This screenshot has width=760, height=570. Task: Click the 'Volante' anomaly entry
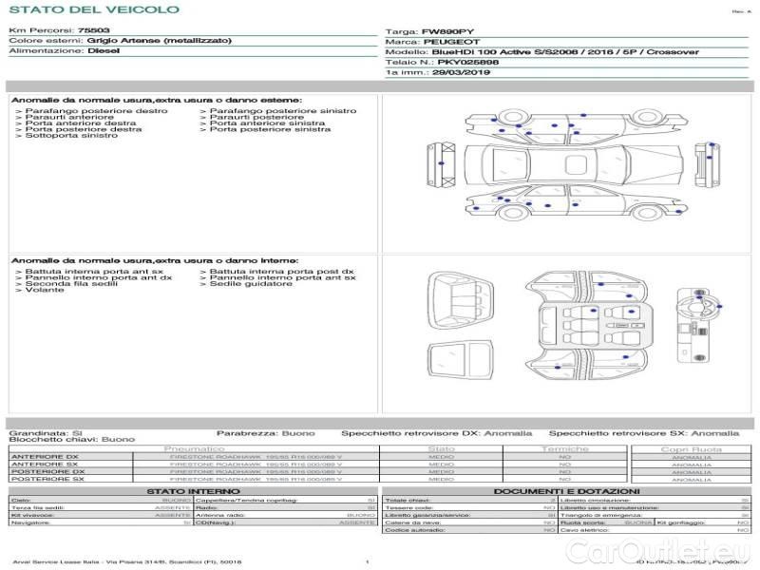tap(44, 290)
